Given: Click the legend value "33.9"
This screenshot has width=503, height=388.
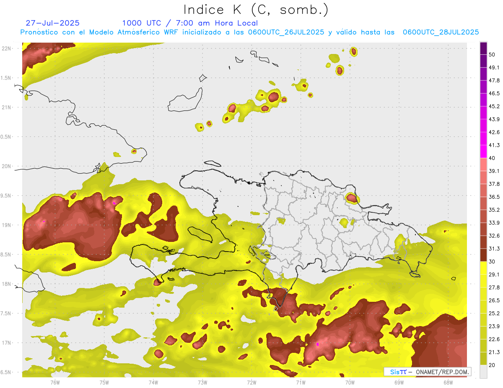Looking at the screenshot, I should [x=494, y=223].
